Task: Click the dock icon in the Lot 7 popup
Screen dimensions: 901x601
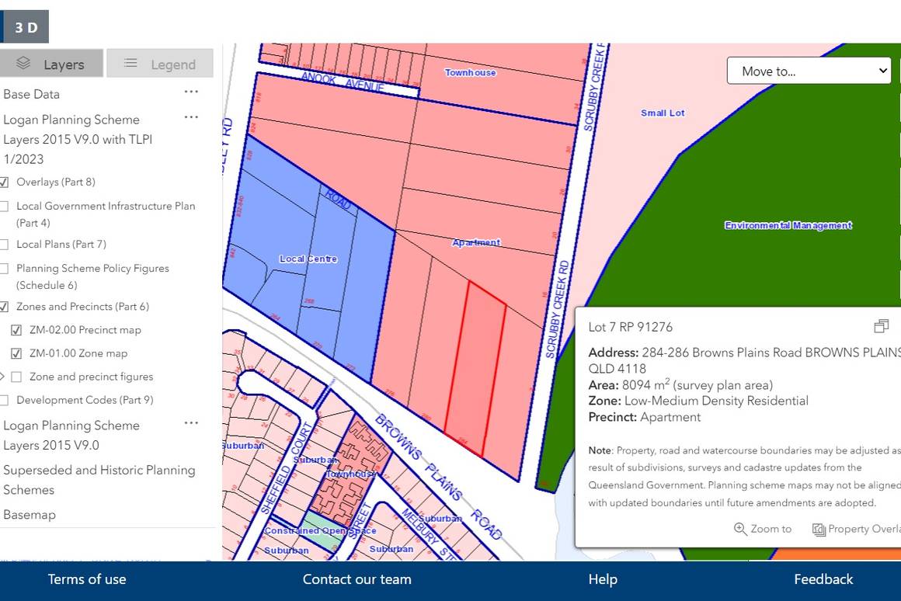Action: 881,326
